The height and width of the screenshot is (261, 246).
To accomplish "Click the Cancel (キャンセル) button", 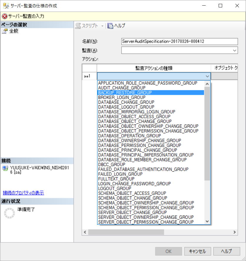I will click(x=197, y=251).
